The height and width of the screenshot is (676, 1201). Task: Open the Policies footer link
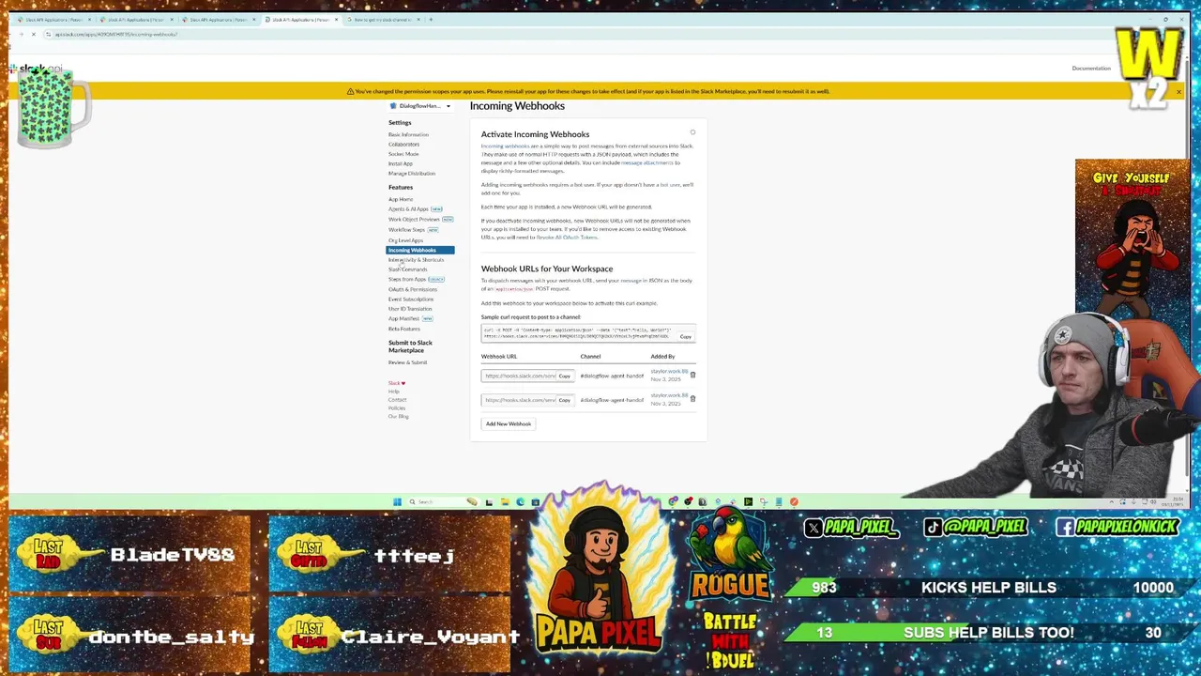pos(397,408)
